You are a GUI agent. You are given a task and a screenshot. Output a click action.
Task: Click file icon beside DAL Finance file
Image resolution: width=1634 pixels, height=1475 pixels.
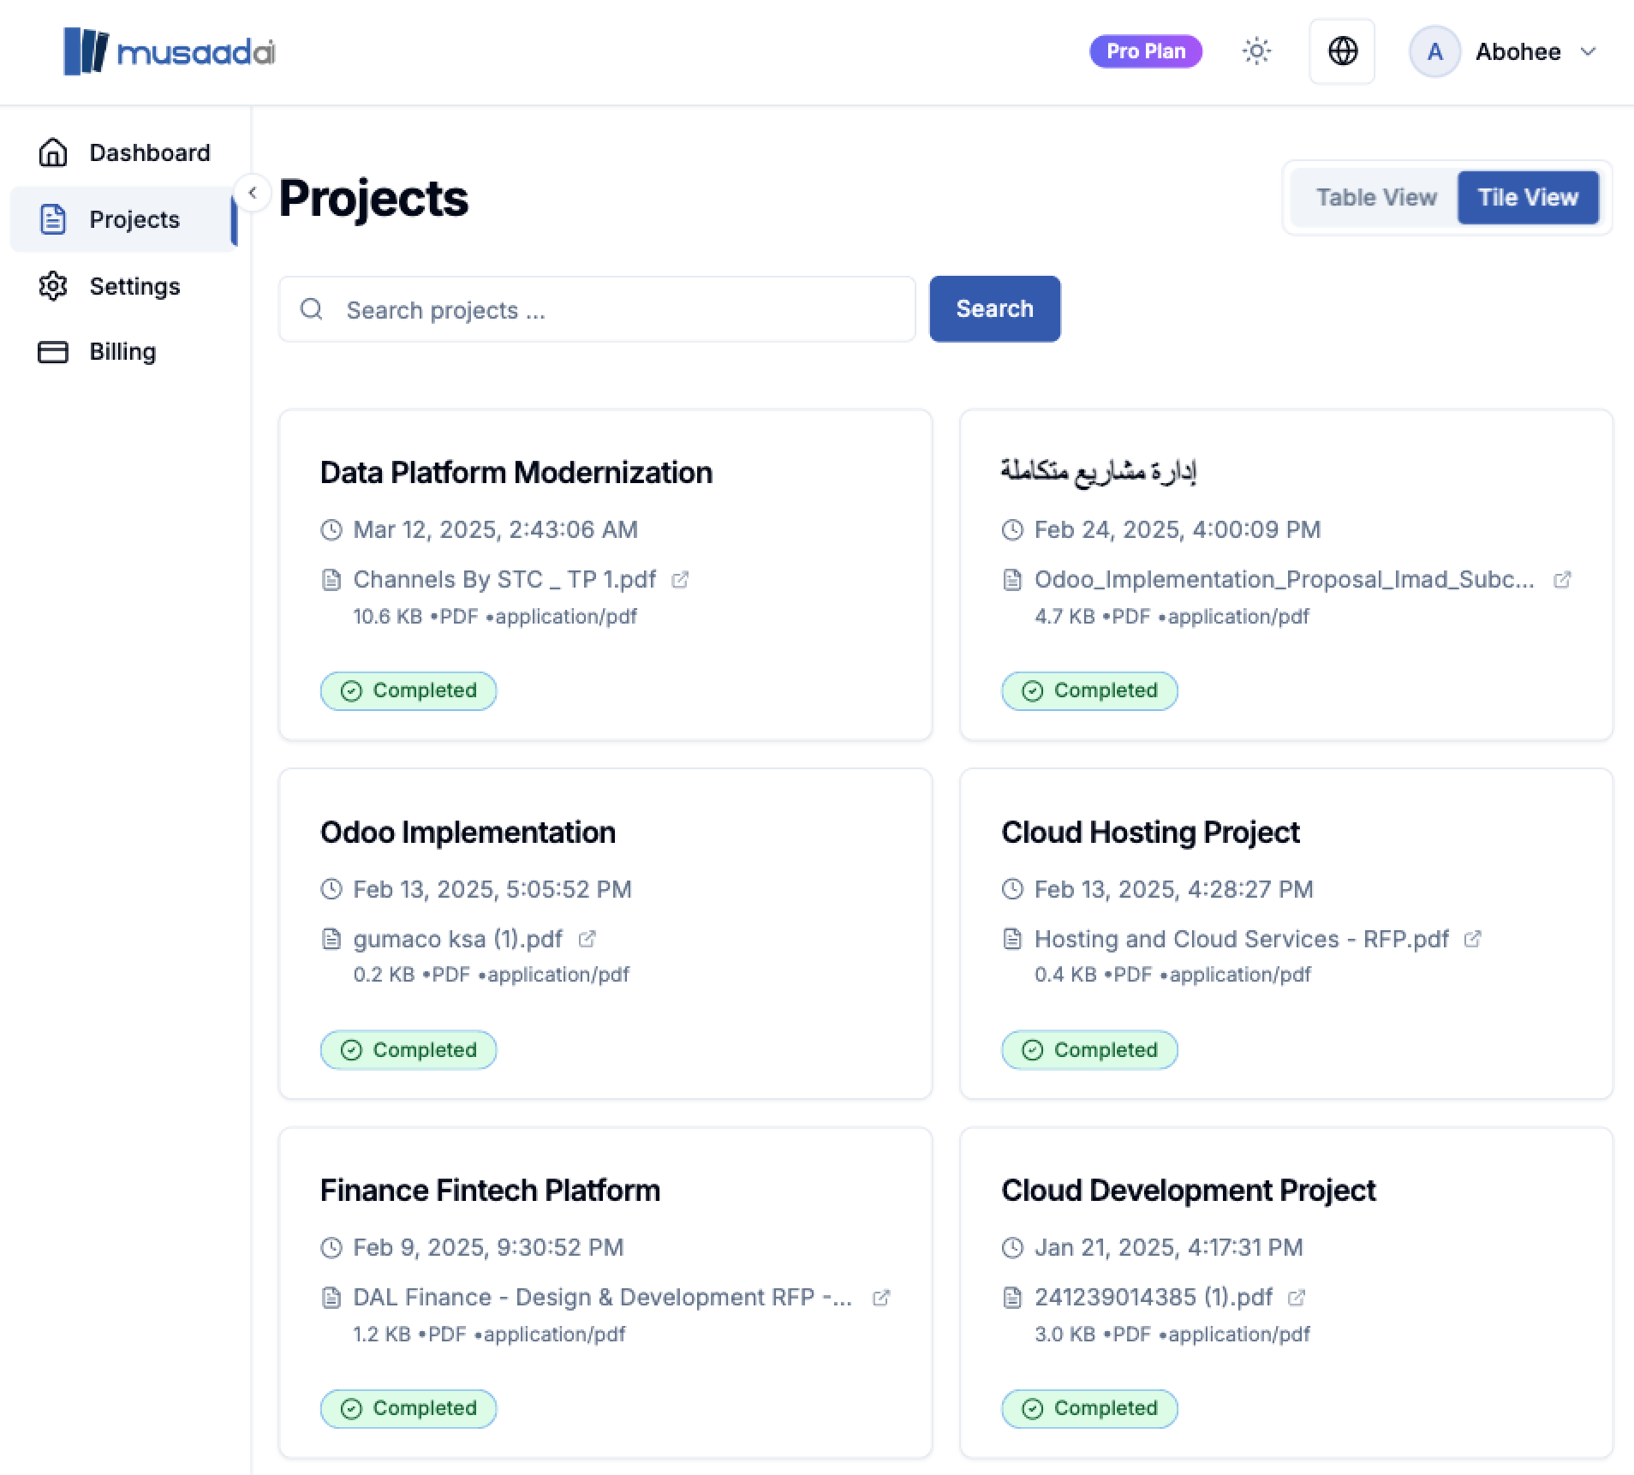(331, 1298)
